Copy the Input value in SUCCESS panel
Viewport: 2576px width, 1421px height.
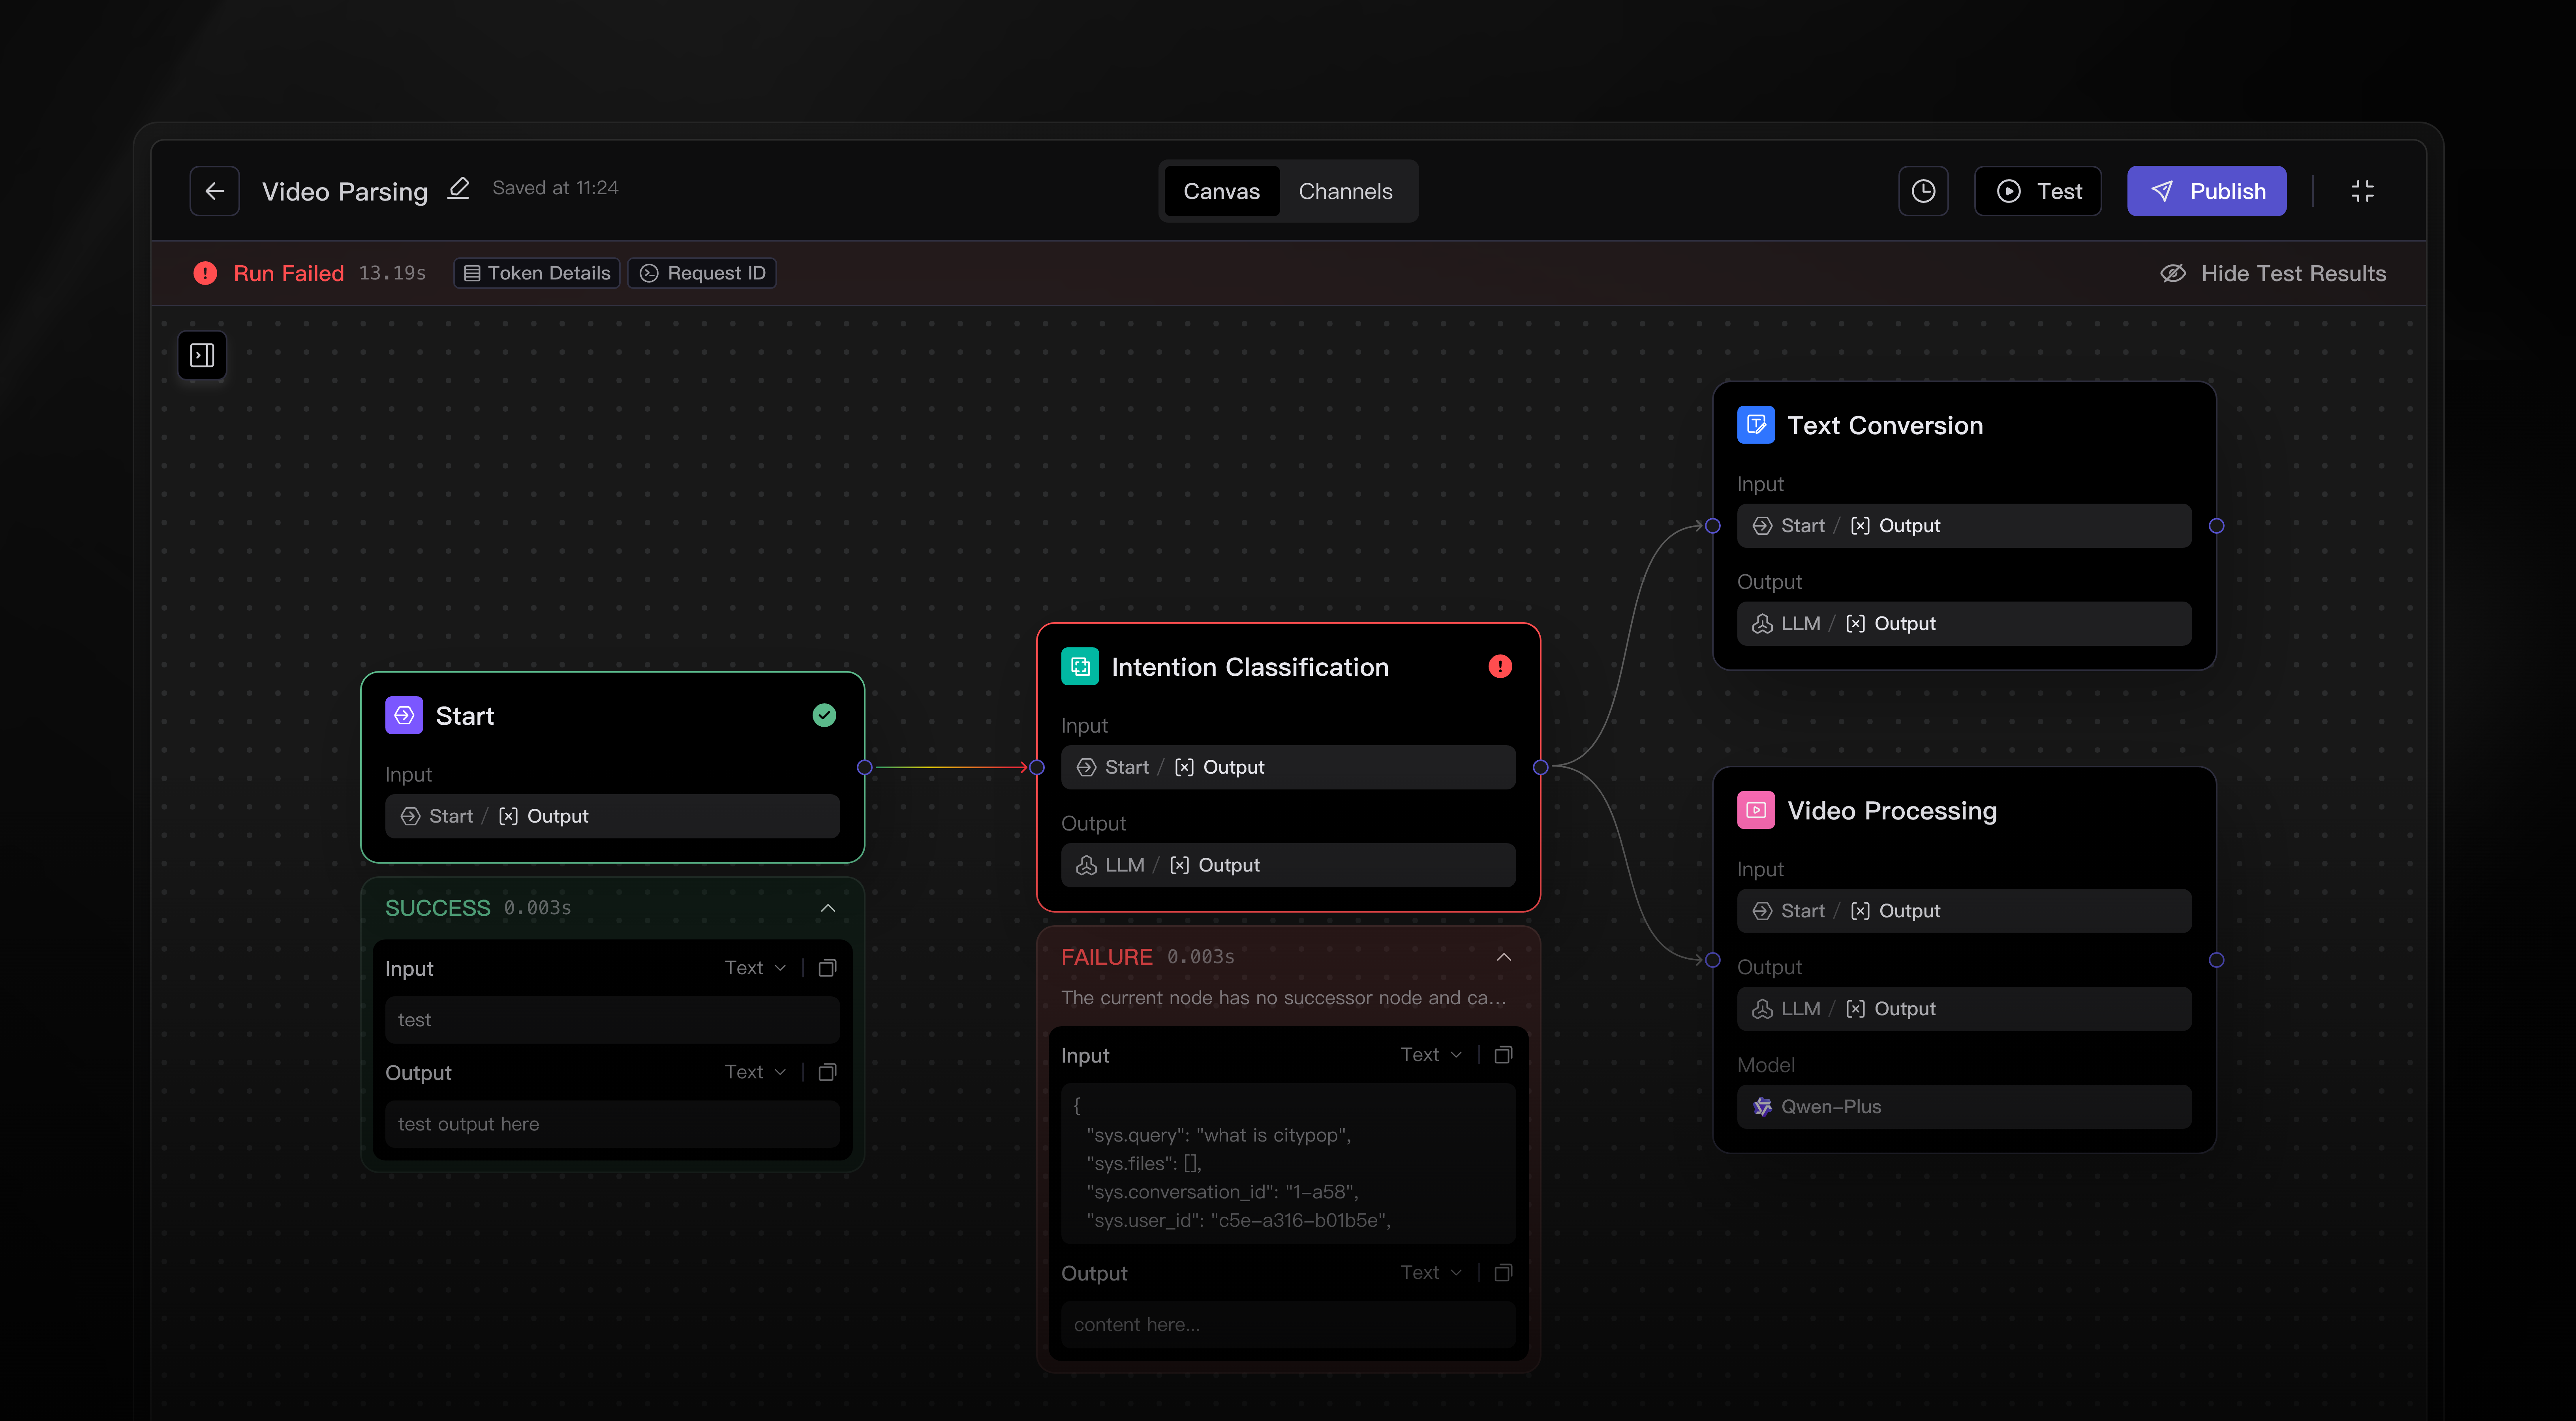click(x=827, y=968)
